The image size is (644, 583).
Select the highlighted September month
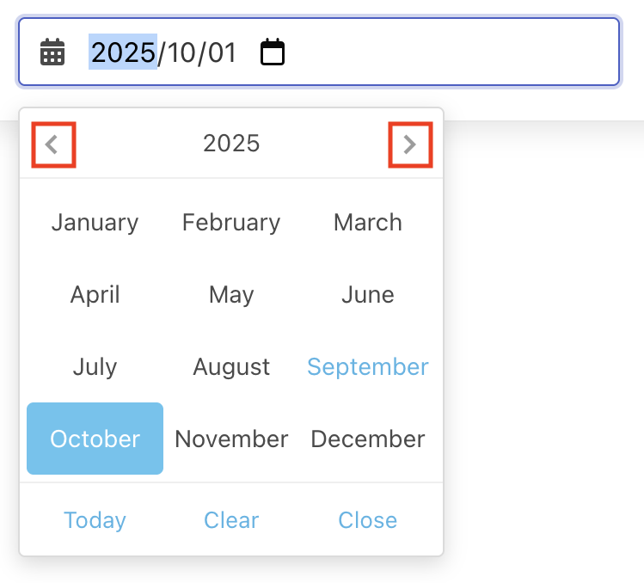368,366
